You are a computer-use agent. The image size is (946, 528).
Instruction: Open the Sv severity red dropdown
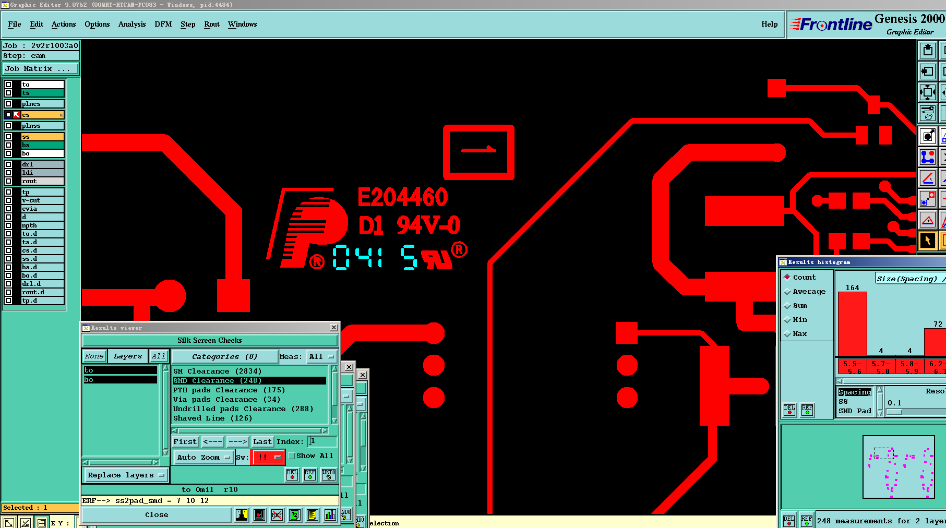pos(268,458)
